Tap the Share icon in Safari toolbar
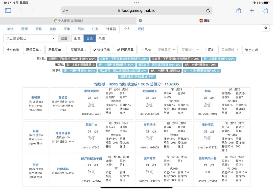273x190 pixels. [239, 10]
